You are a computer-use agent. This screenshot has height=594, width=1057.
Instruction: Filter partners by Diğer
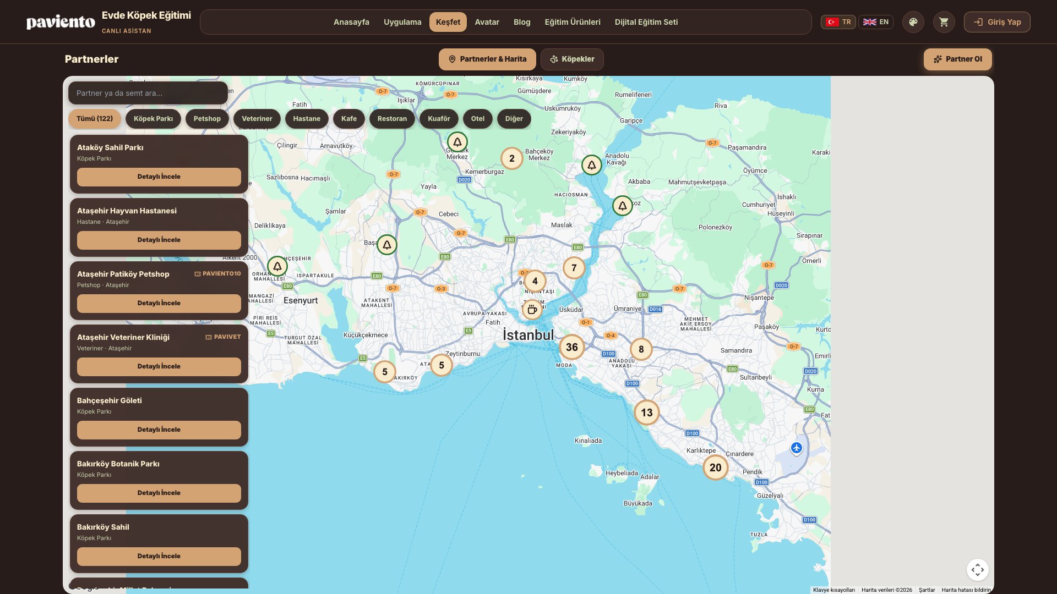pyautogui.click(x=514, y=119)
